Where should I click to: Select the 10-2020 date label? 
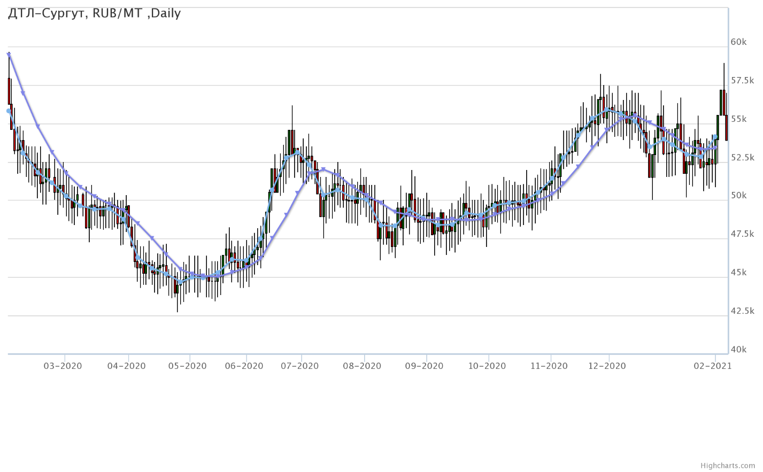487,366
